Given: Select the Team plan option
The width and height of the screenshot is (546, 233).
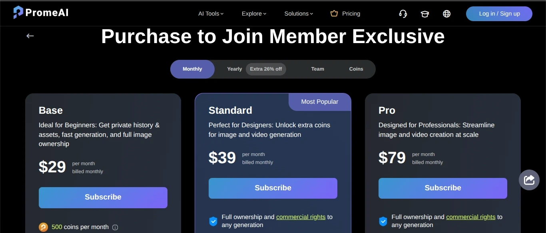Looking at the screenshot, I should 317,69.
